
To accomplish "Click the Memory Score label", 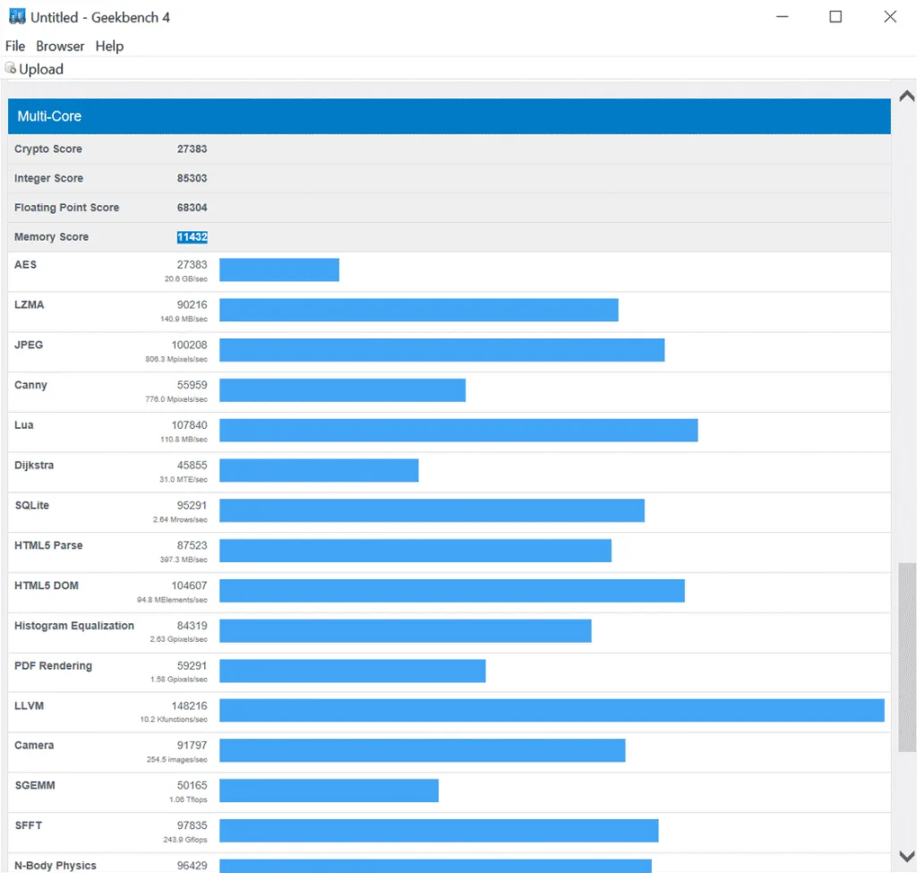I will (x=51, y=236).
